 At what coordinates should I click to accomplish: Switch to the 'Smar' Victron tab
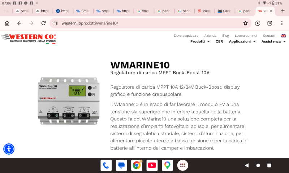[x=83, y=11]
